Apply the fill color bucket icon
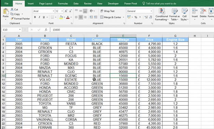This screenshot has height=129, width=214. (x=61, y=17)
